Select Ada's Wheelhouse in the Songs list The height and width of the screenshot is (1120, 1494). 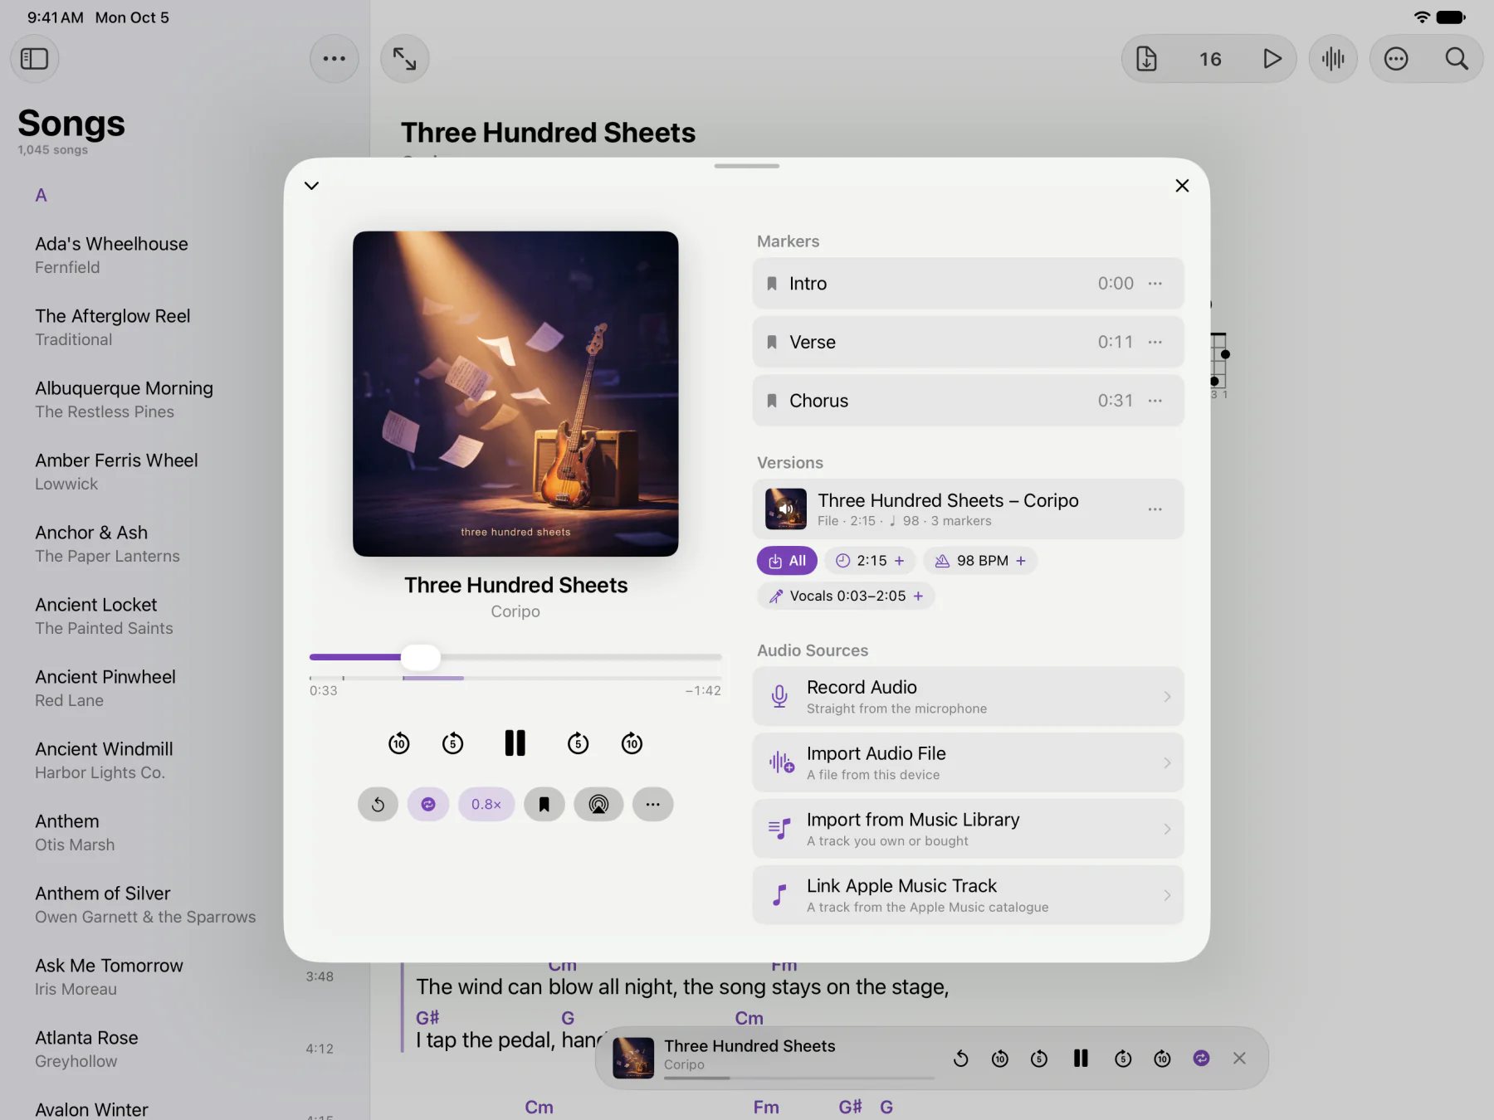(183, 256)
